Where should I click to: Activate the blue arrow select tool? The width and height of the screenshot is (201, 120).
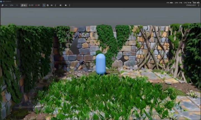click(x=44, y=5)
